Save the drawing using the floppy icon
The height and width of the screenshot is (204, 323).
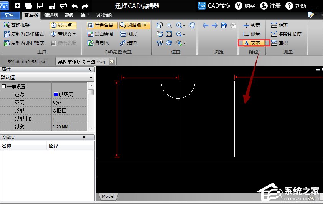40,6
